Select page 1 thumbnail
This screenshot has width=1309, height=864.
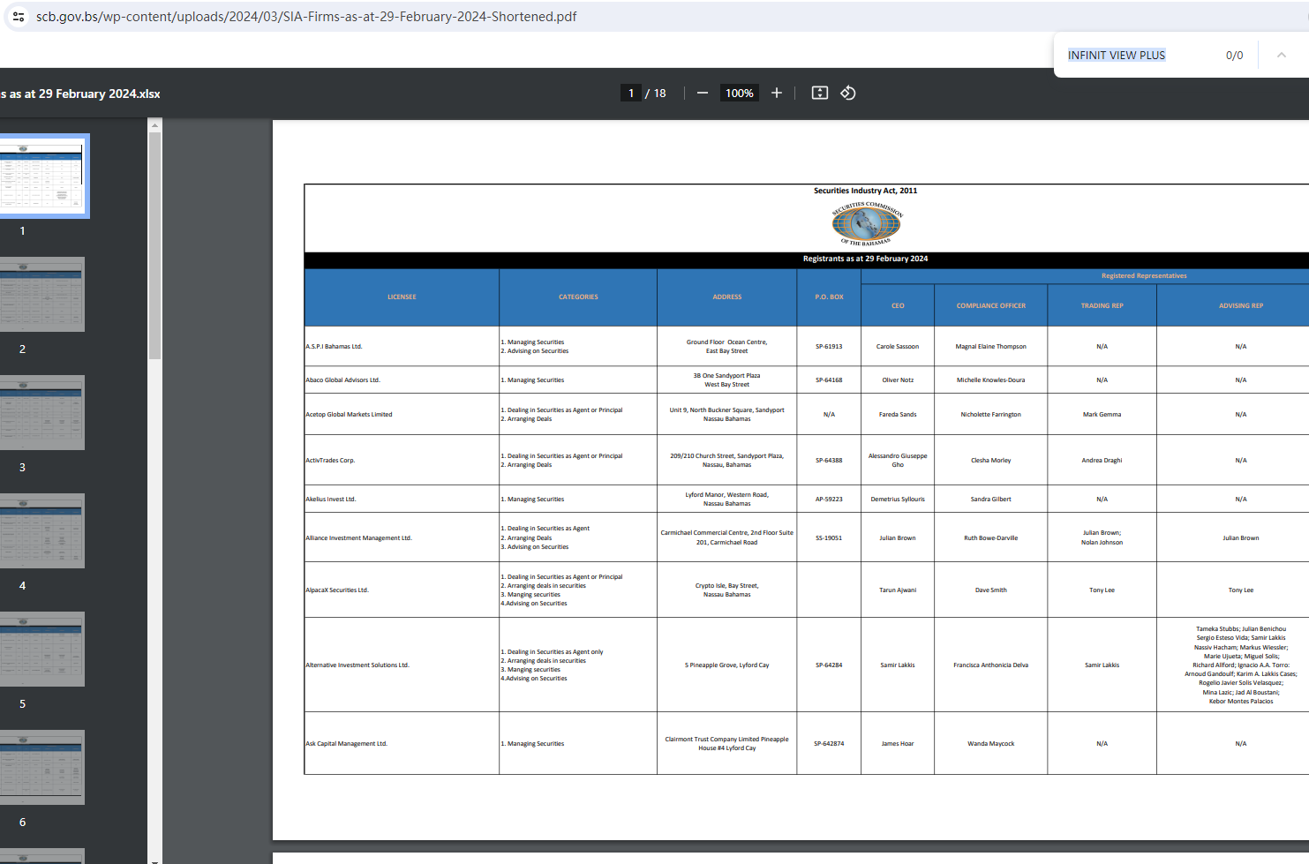pos(41,176)
